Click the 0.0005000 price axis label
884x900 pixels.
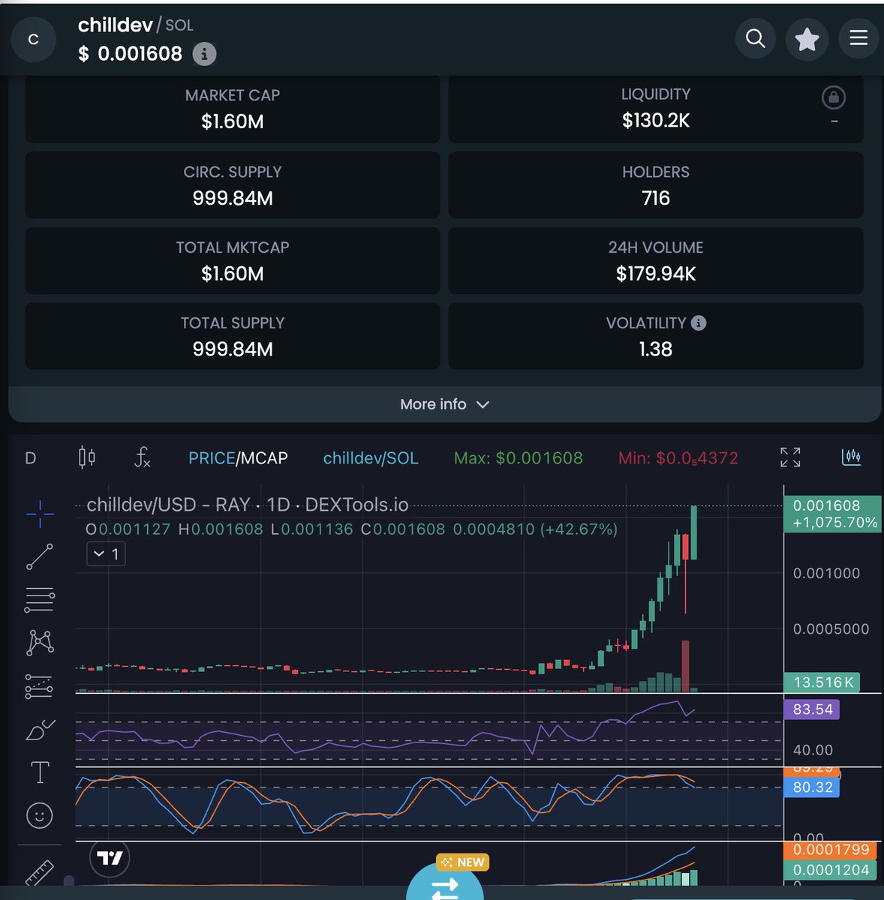831,629
